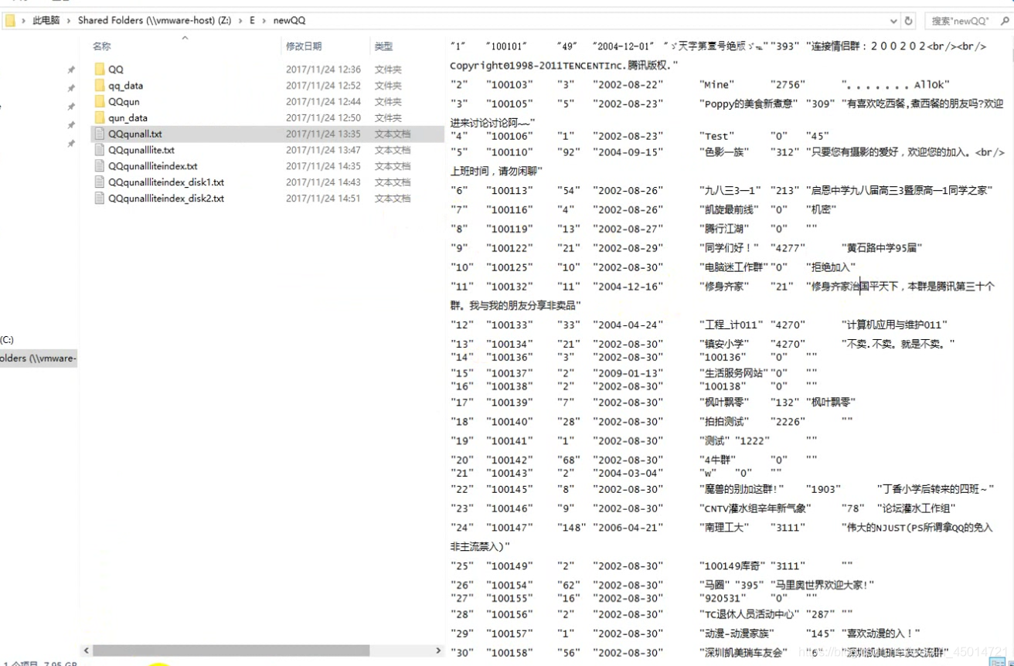1014x666 pixels.
Task: Select Shared Folders entry in navigation pane
Action: (39, 358)
